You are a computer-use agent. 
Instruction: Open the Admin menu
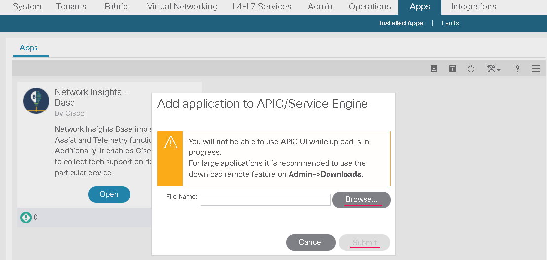click(320, 6)
